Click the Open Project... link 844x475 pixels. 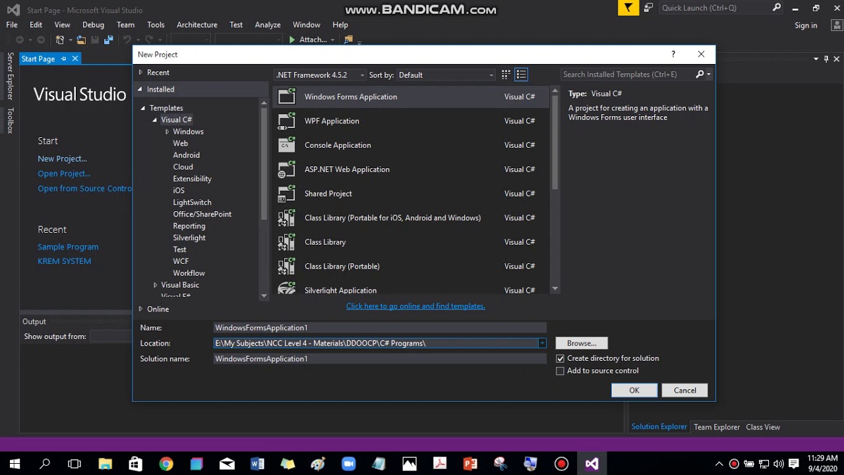point(64,174)
